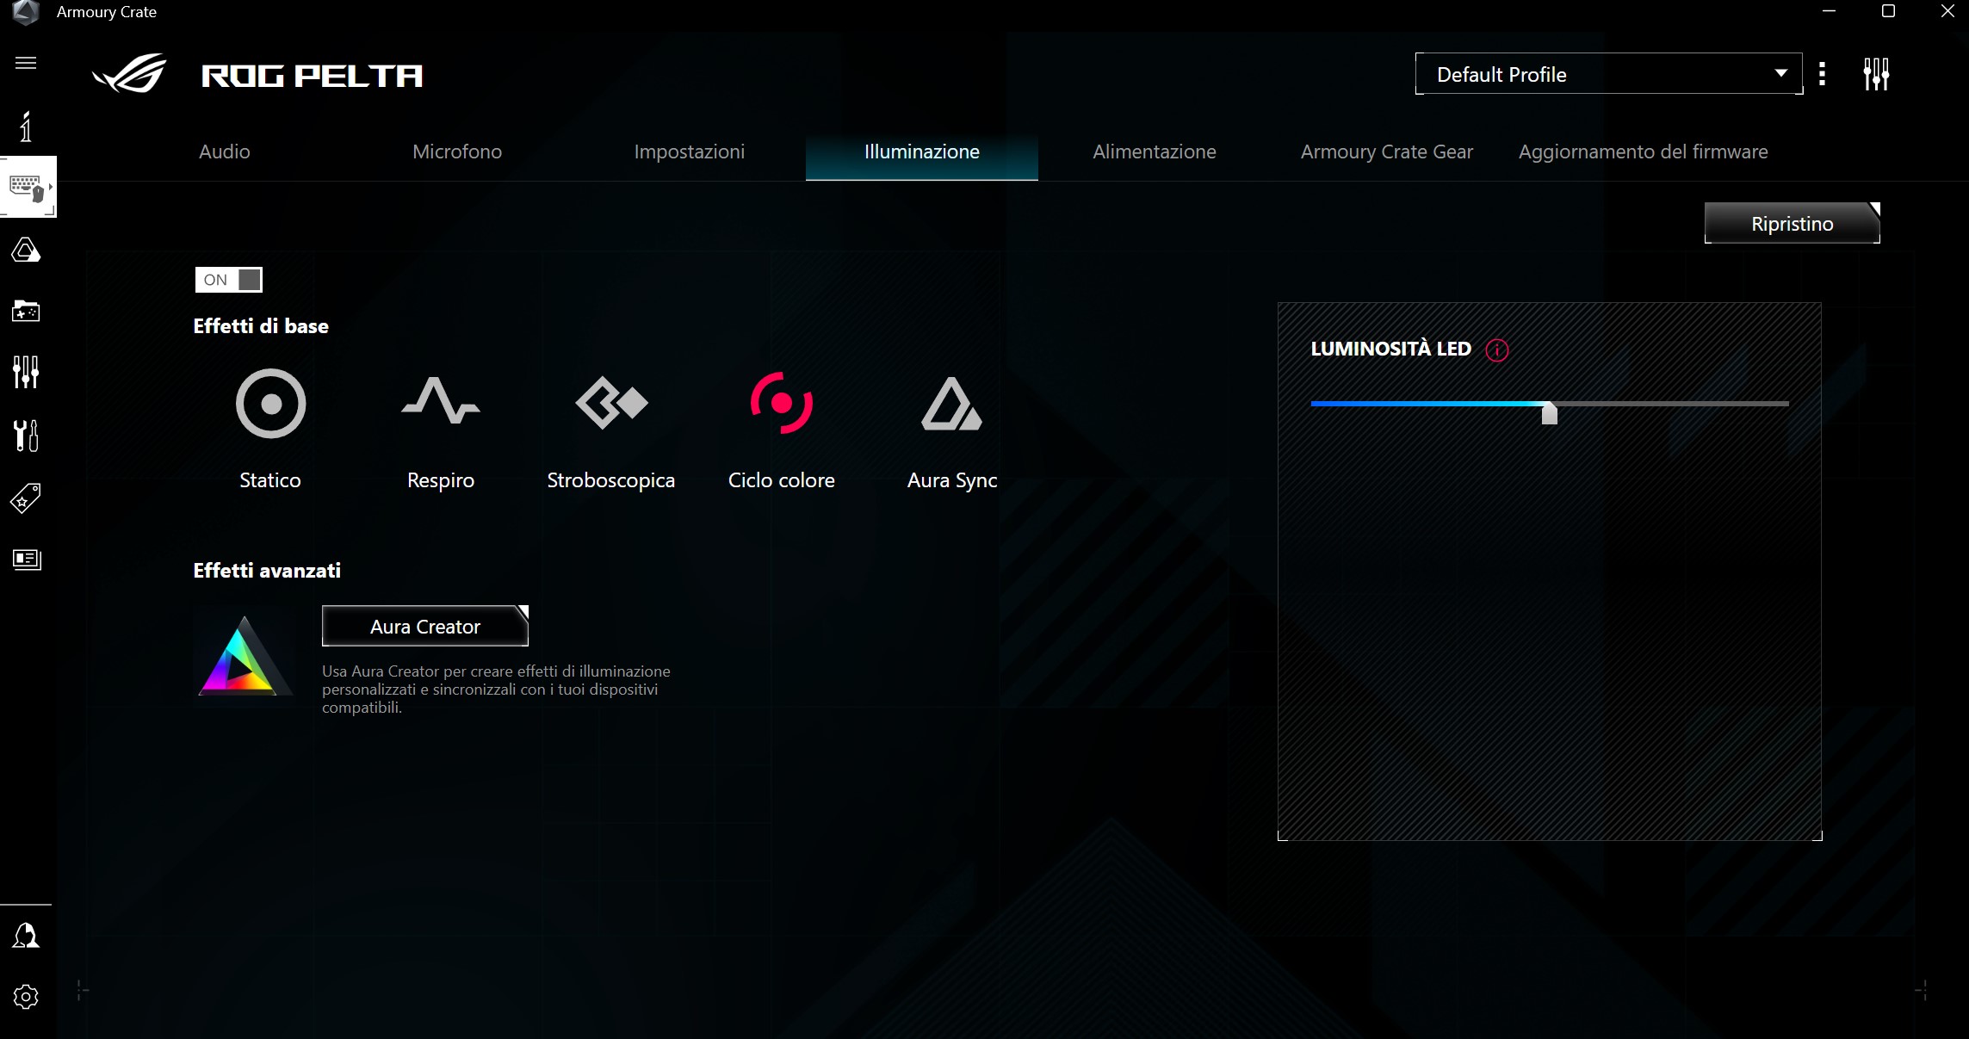Toggle lighting ON switch off
This screenshot has height=1039, width=1969.
(x=228, y=280)
